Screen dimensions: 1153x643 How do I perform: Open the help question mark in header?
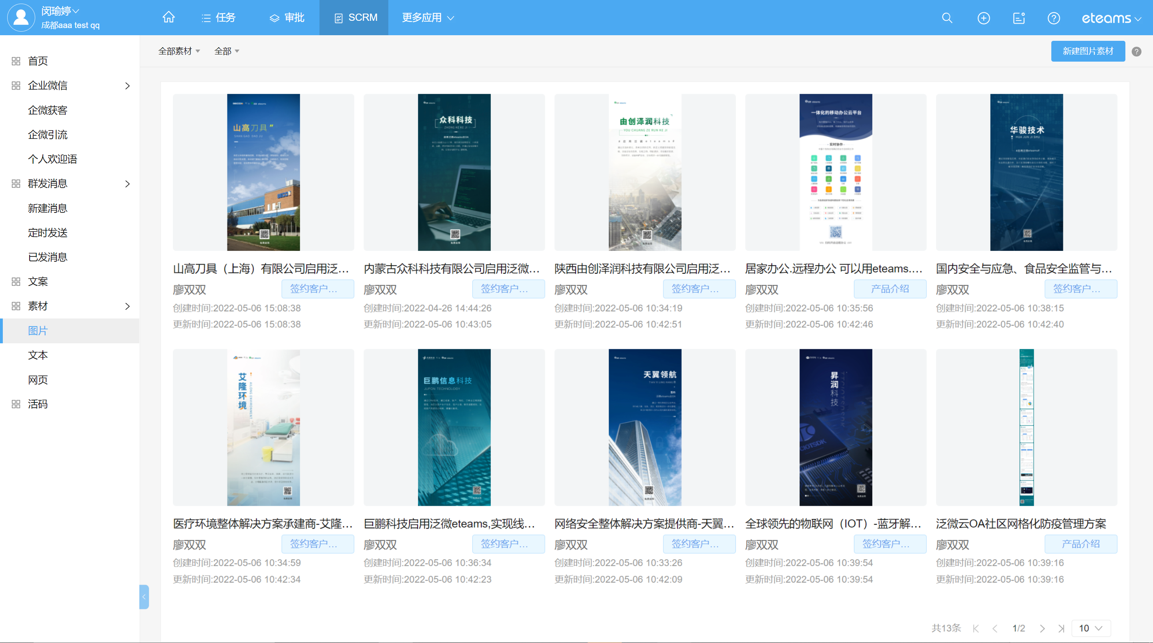tap(1054, 18)
